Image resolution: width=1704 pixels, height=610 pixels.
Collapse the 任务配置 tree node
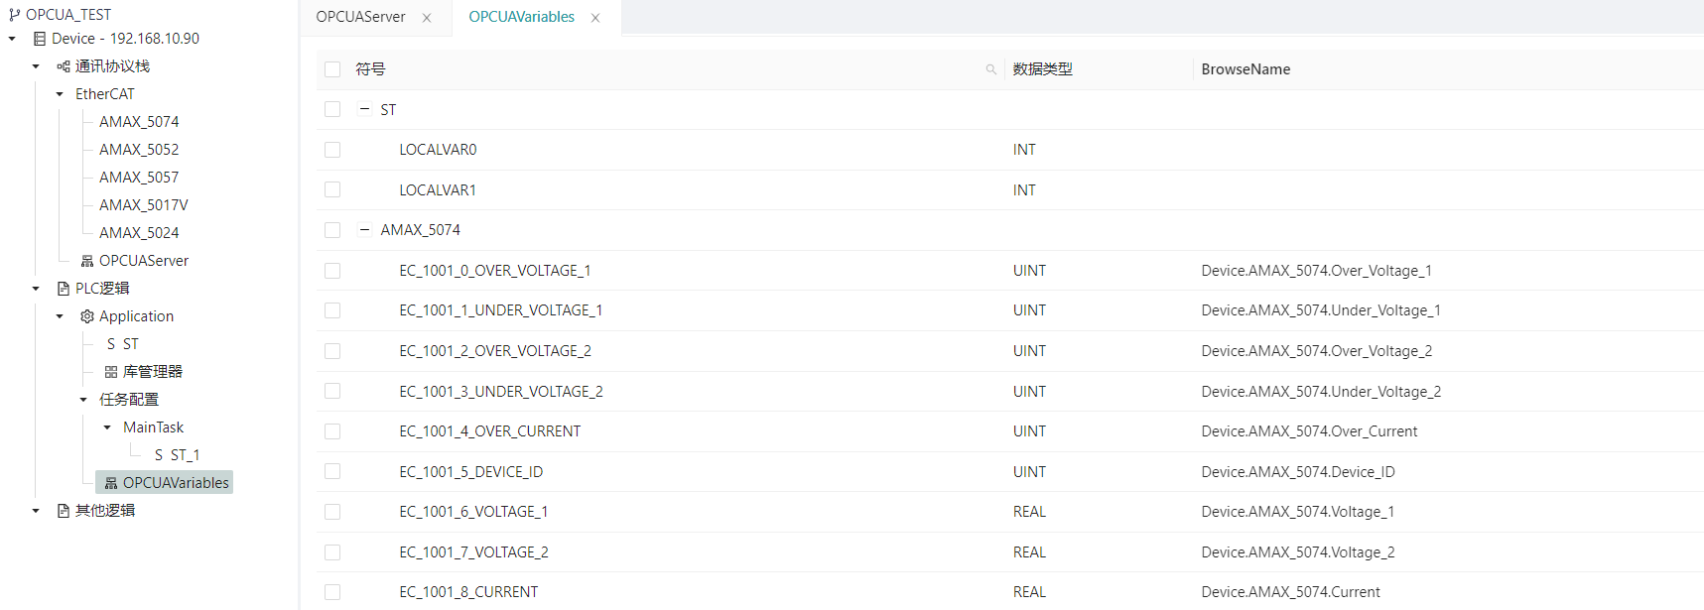click(x=83, y=400)
